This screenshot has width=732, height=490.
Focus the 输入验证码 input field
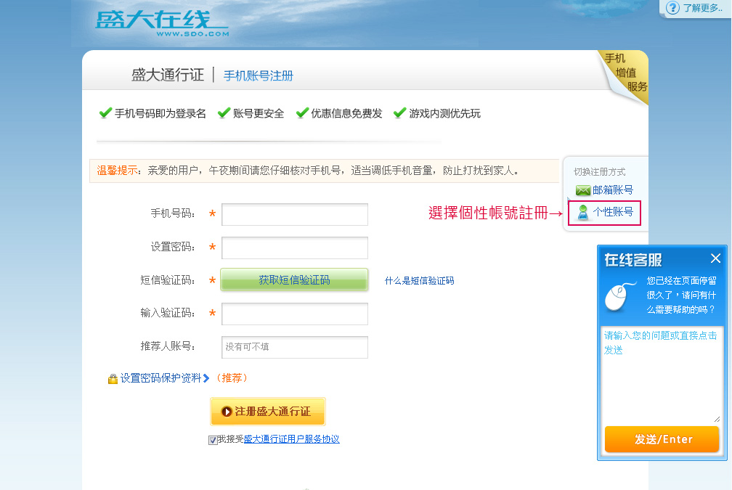tap(295, 314)
